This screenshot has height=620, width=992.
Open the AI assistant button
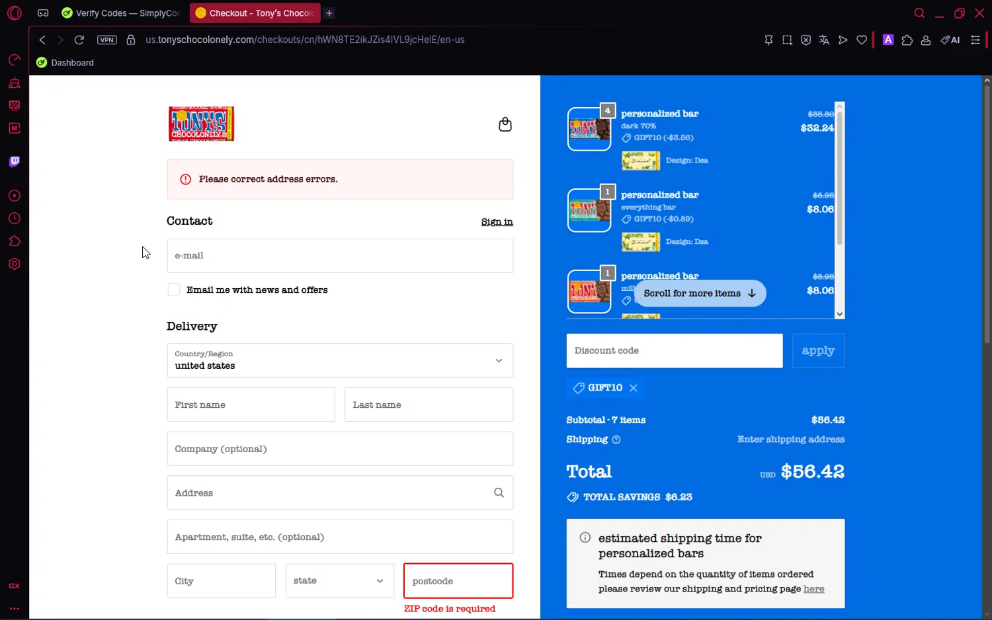950,40
